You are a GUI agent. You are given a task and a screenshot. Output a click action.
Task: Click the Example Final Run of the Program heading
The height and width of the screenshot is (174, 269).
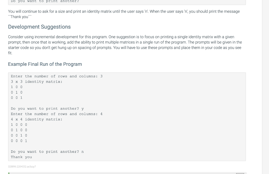pyautogui.click(x=45, y=64)
